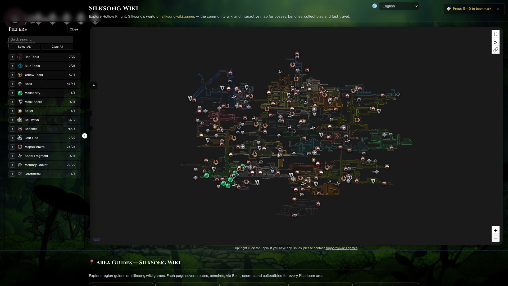Screen dimensions: 508x286
Task: Click the map reset/refresh icon
Action: (495, 42)
